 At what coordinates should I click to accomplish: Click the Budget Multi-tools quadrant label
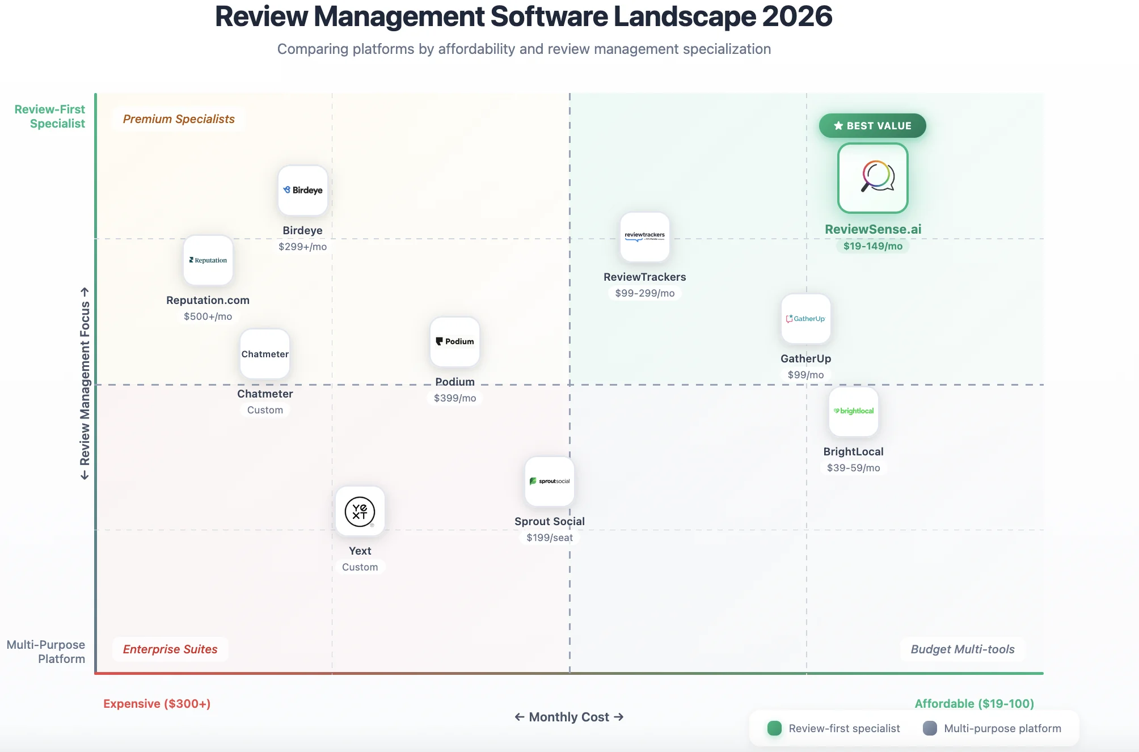coord(962,649)
